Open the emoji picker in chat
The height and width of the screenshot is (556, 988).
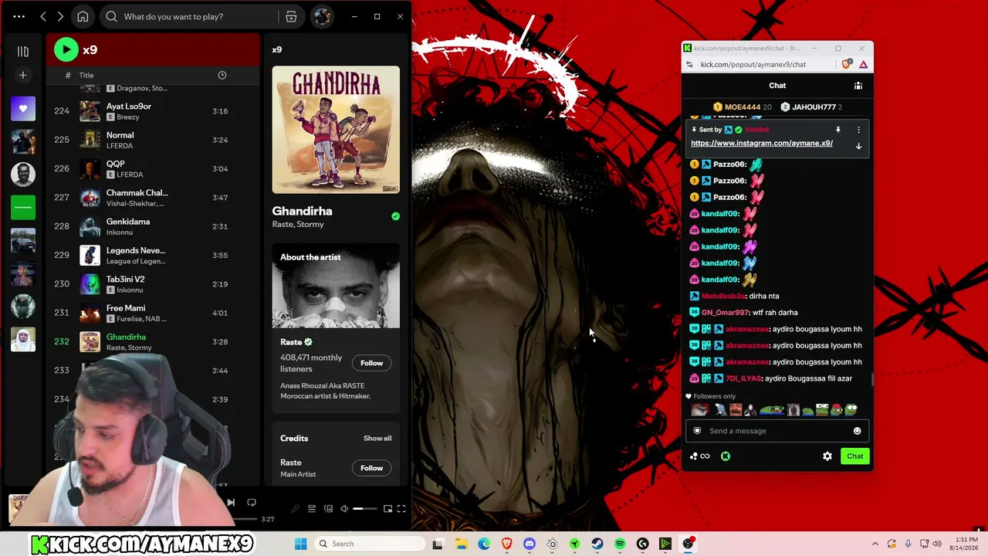coord(857,431)
